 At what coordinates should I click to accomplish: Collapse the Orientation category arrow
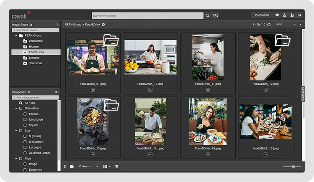pyautogui.click(x=16, y=109)
